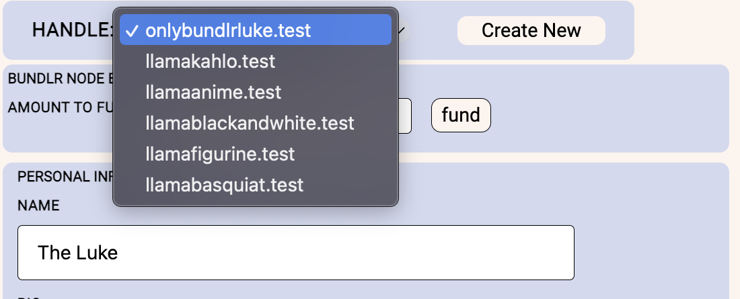Select onlybundlrluke.test from the handle list

point(228,30)
